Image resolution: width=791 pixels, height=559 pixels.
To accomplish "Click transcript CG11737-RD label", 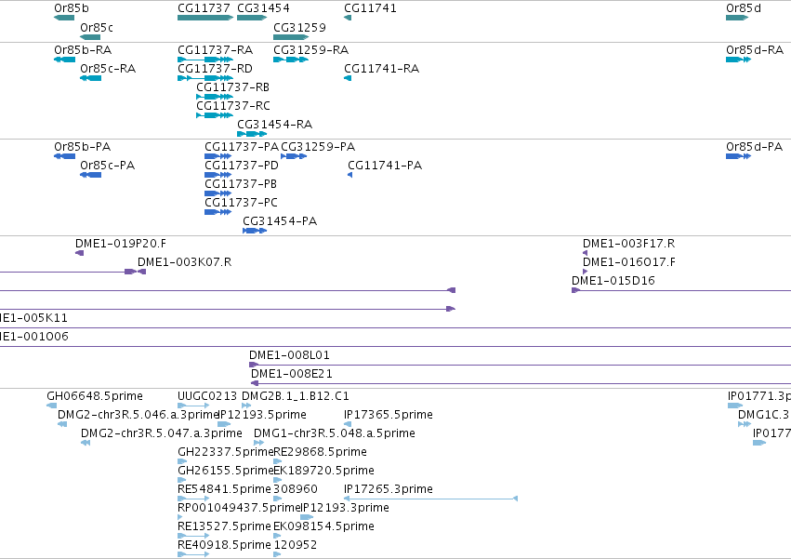I will point(215,69).
